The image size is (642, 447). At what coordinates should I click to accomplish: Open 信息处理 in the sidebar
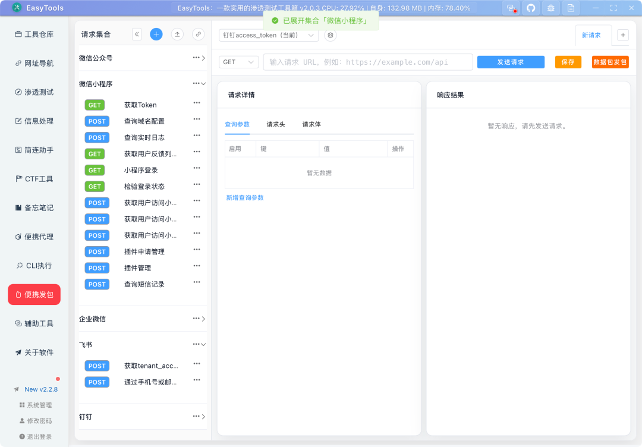pyautogui.click(x=34, y=121)
